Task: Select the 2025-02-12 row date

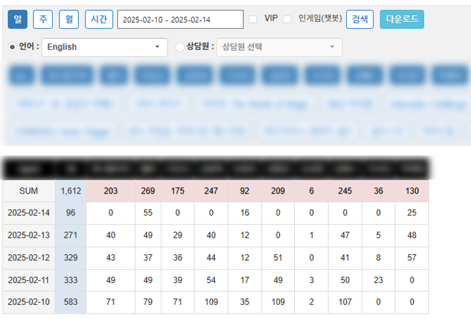Action: coord(29,258)
